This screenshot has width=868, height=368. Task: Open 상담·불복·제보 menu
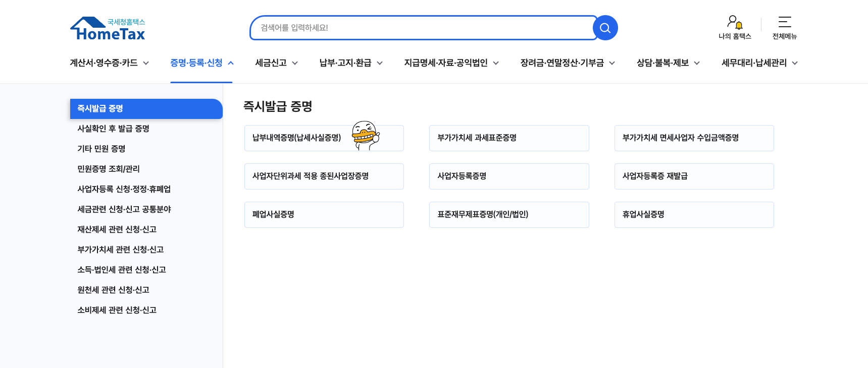[x=662, y=63]
